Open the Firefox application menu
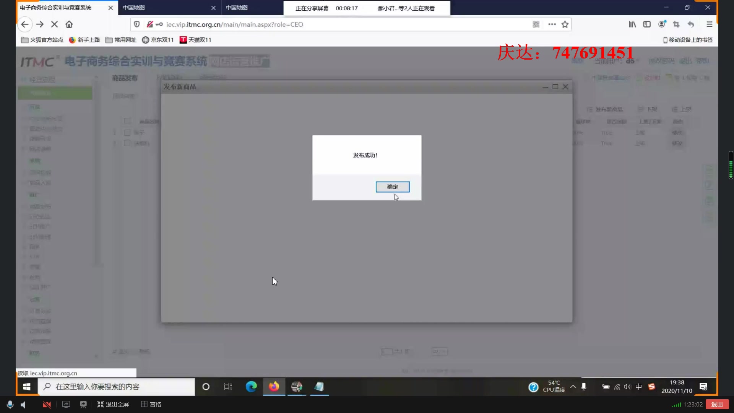 [709, 24]
